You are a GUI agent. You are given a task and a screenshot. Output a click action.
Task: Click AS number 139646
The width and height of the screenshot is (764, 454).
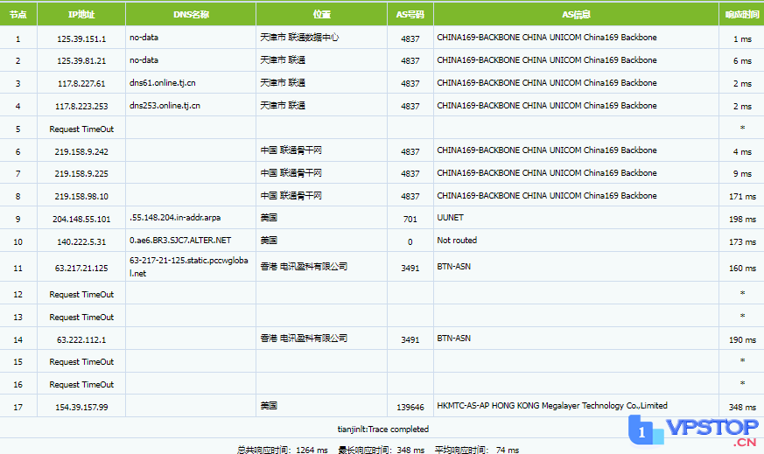[x=410, y=408]
